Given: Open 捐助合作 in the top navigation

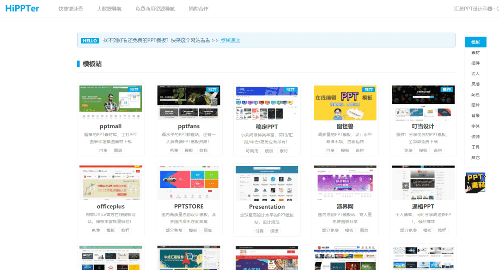Looking at the screenshot, I should [x=199, y=9].
